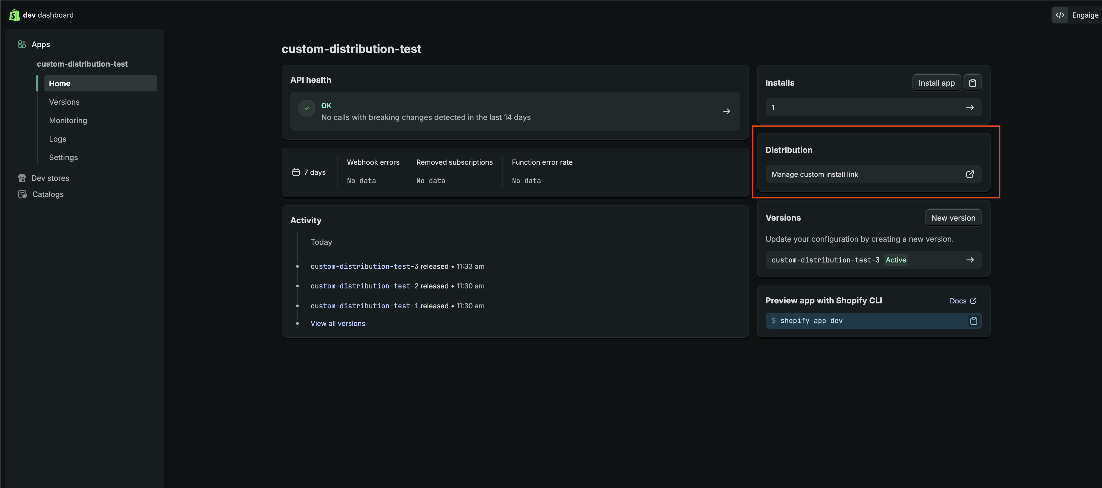Image resolution: width=1102 pixels, height=488 pixels.
Task: Open installs list via arrow next to 1
Action: [x=970, y=107]
